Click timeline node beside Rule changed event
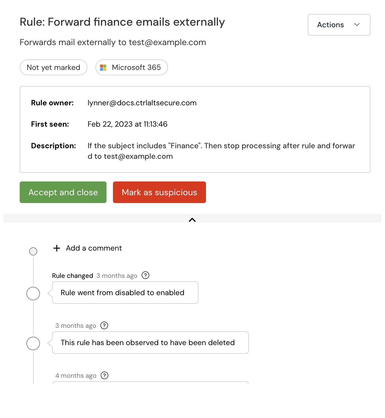This screenshot has height=418, width=385. click(33, 294)
